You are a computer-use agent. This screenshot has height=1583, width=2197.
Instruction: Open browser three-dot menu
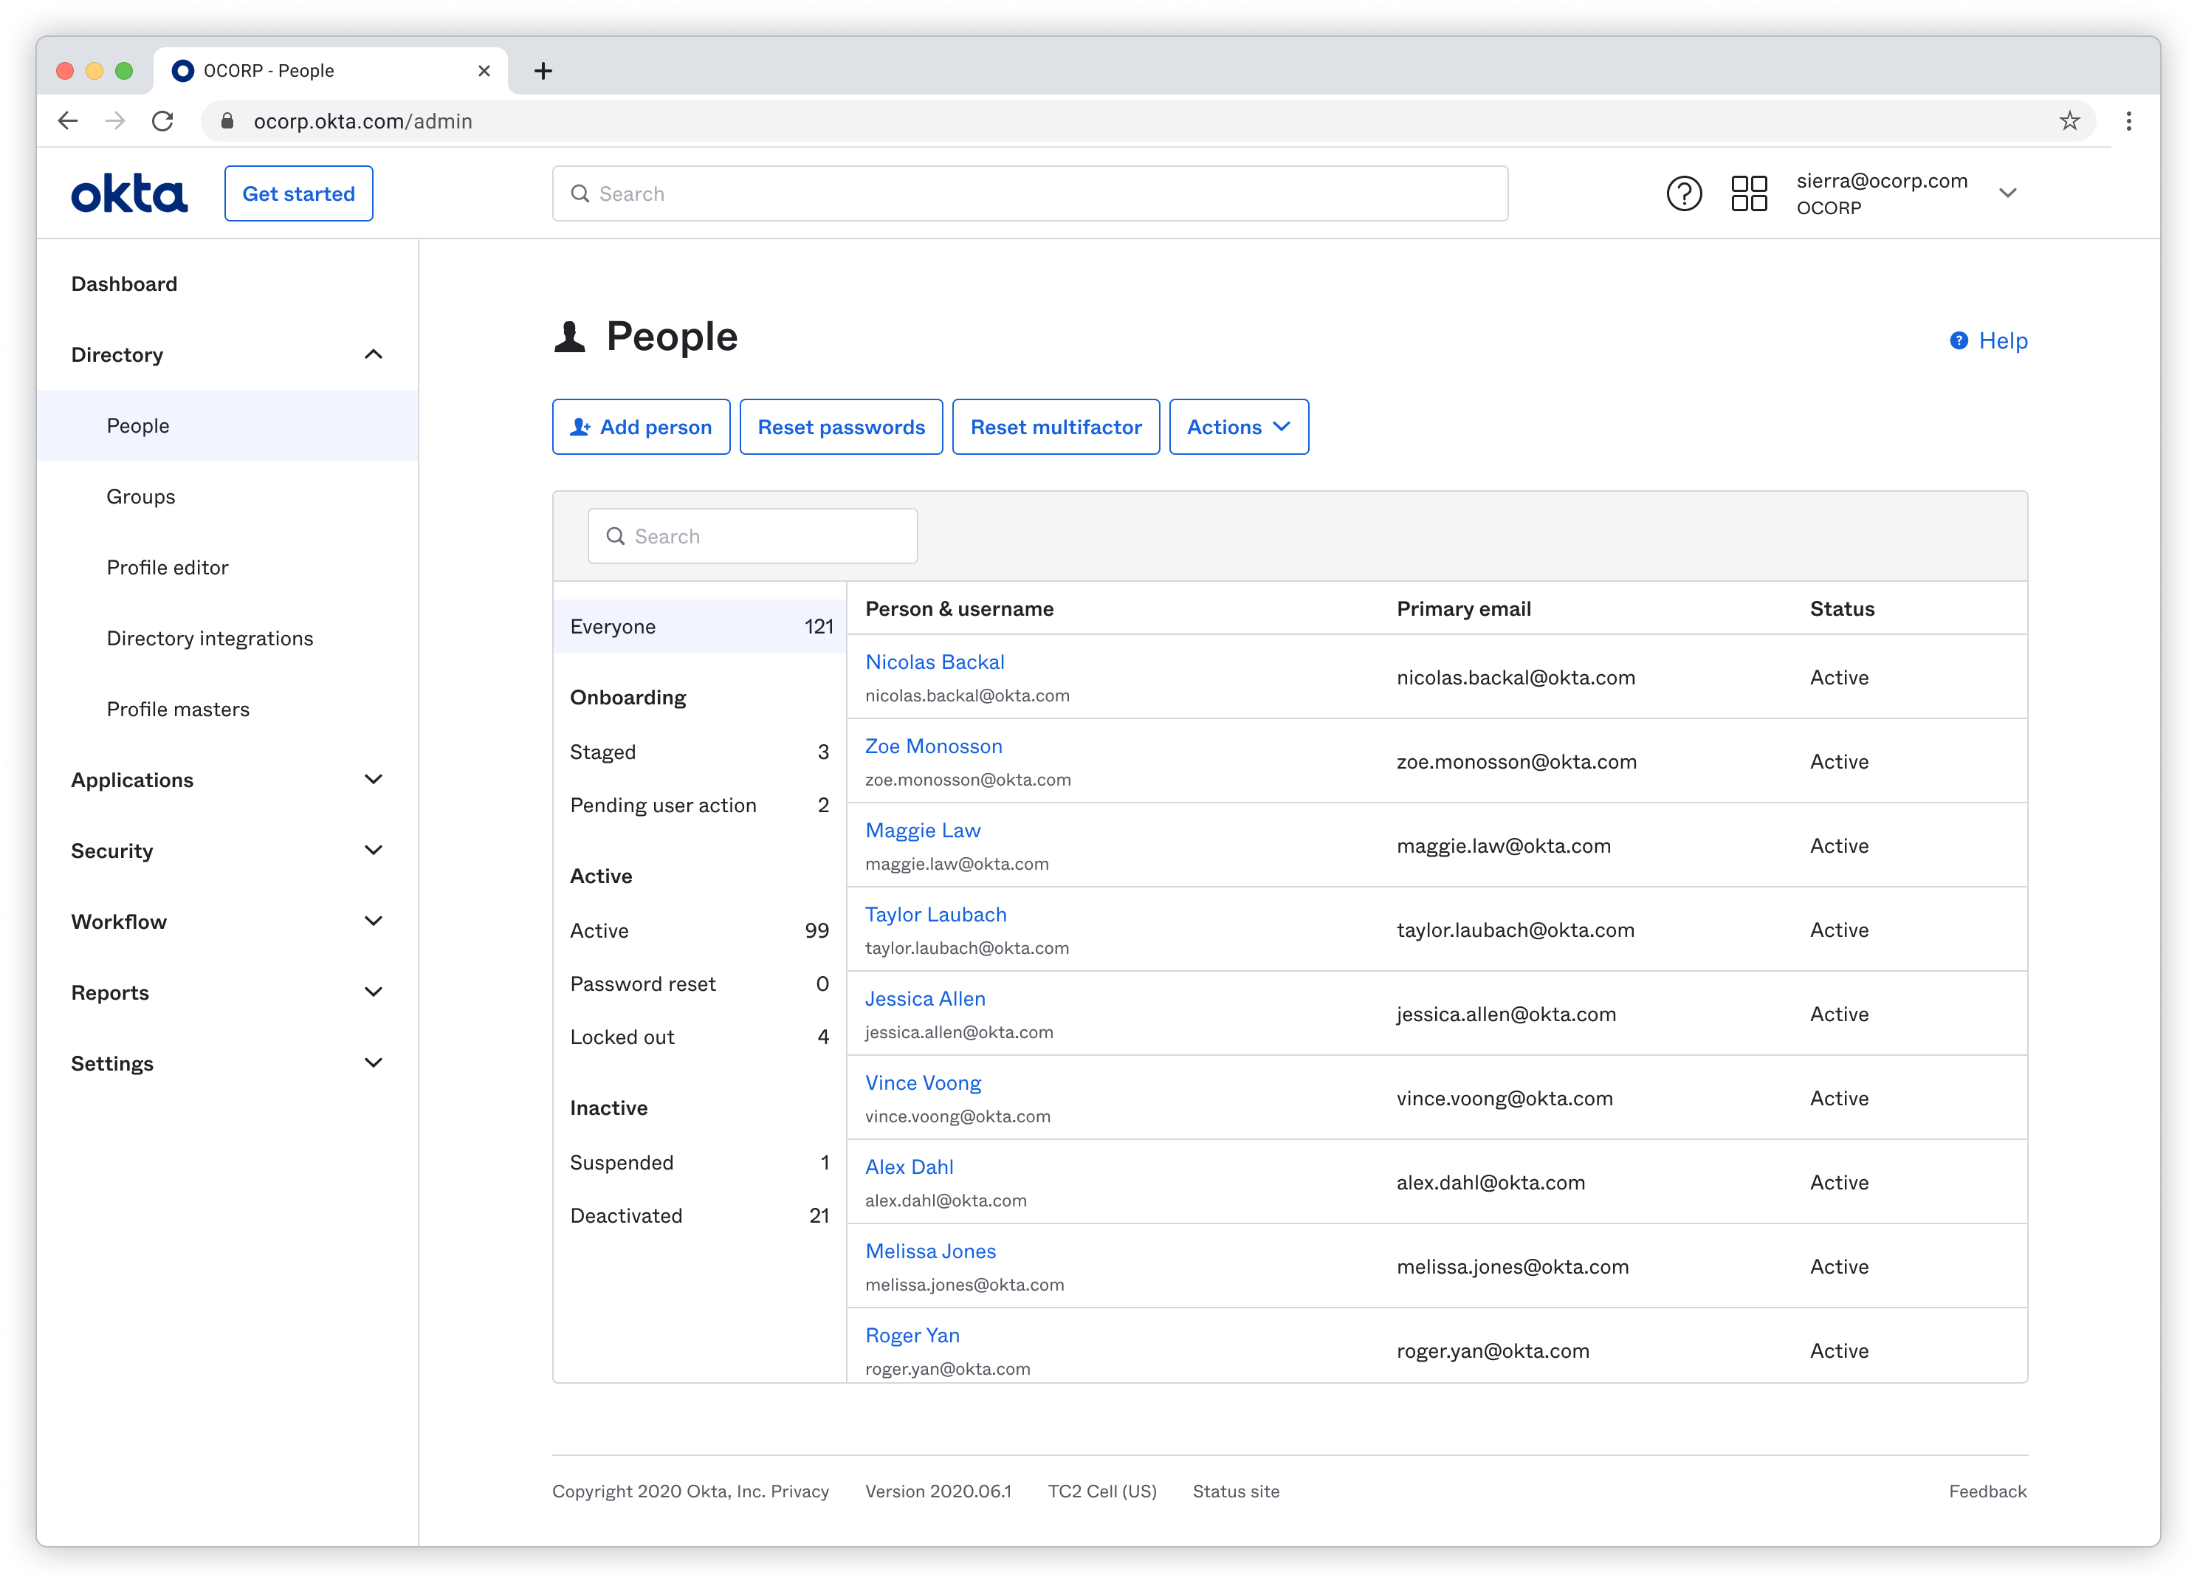[x=2128, y=121]
